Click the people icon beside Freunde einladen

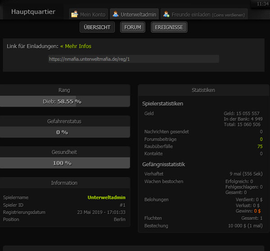click(x=166, y=14)
